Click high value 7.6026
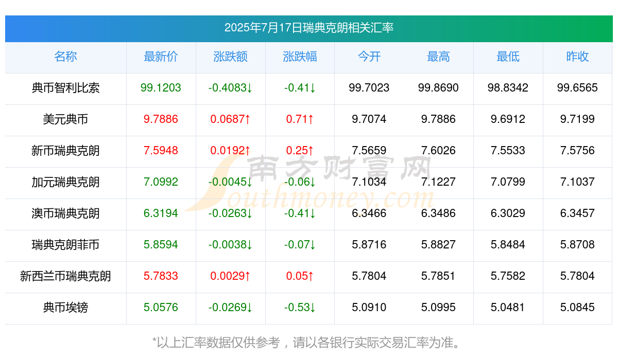The image size is (618, 359). click(x=438, y=151)
